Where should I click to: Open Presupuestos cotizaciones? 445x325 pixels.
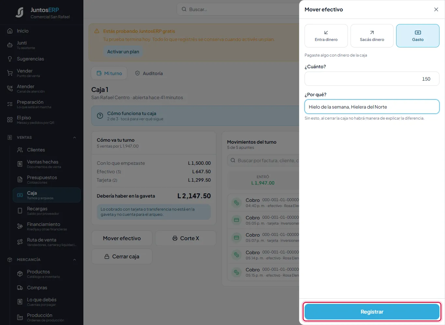point(47,180)
